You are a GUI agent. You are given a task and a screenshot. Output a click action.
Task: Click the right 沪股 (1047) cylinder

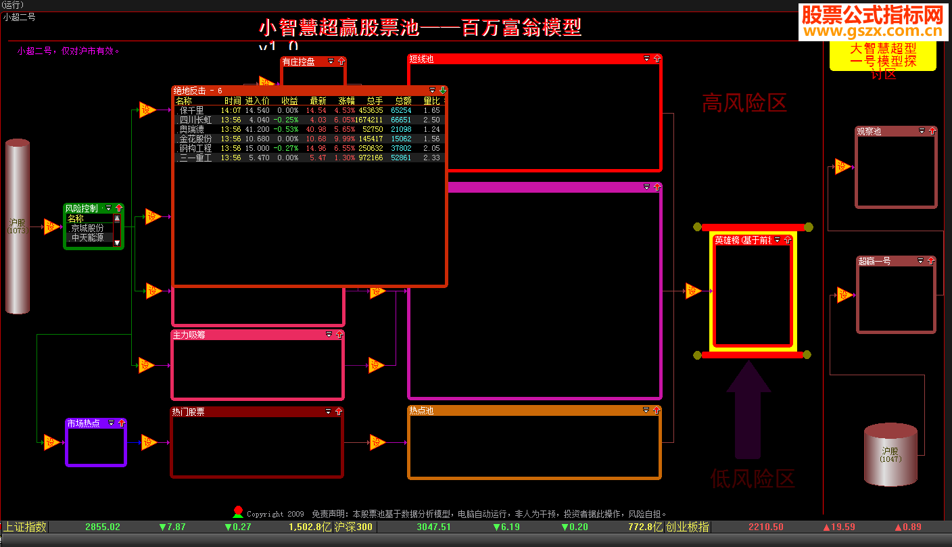[x=890, y=454]
